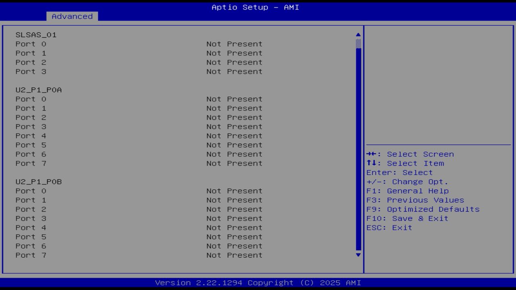Select Port 3 under SLSAS_01
This screenshot has height=290, width=516.
tap(30, 71)
